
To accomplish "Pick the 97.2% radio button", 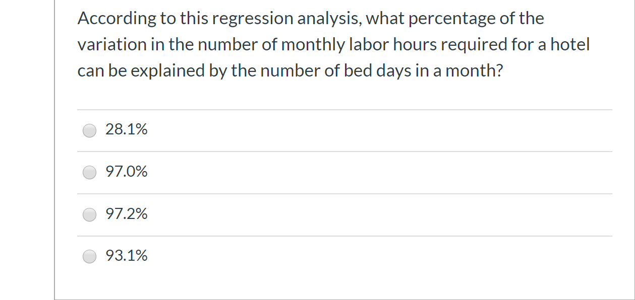I will tap(90, 215).
